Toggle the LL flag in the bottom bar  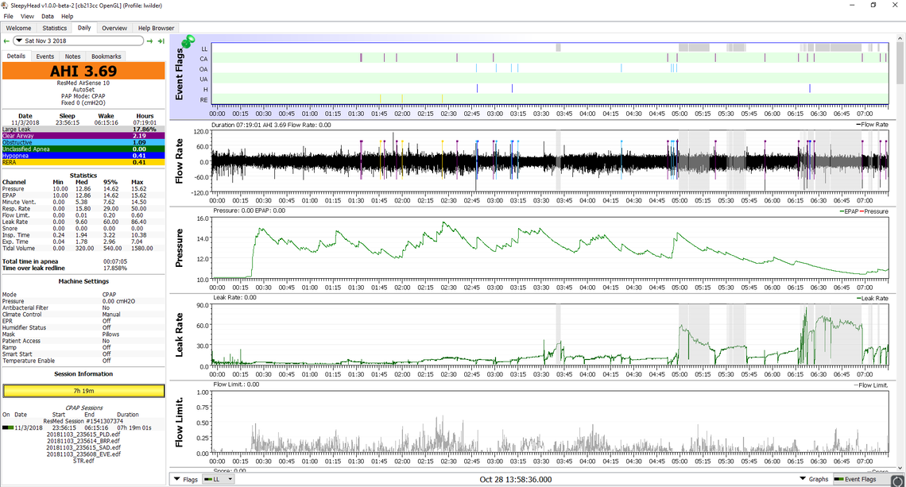213,479
